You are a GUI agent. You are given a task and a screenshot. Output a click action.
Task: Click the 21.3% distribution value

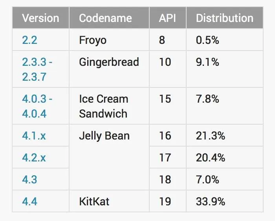coord(211,136)
